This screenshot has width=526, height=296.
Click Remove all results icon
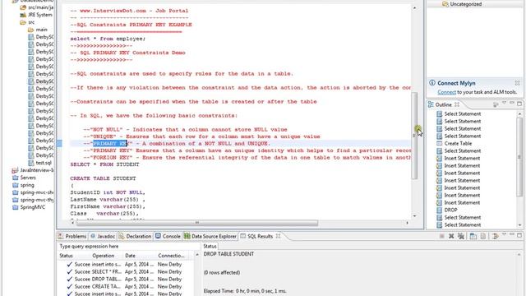coord(461,236)
